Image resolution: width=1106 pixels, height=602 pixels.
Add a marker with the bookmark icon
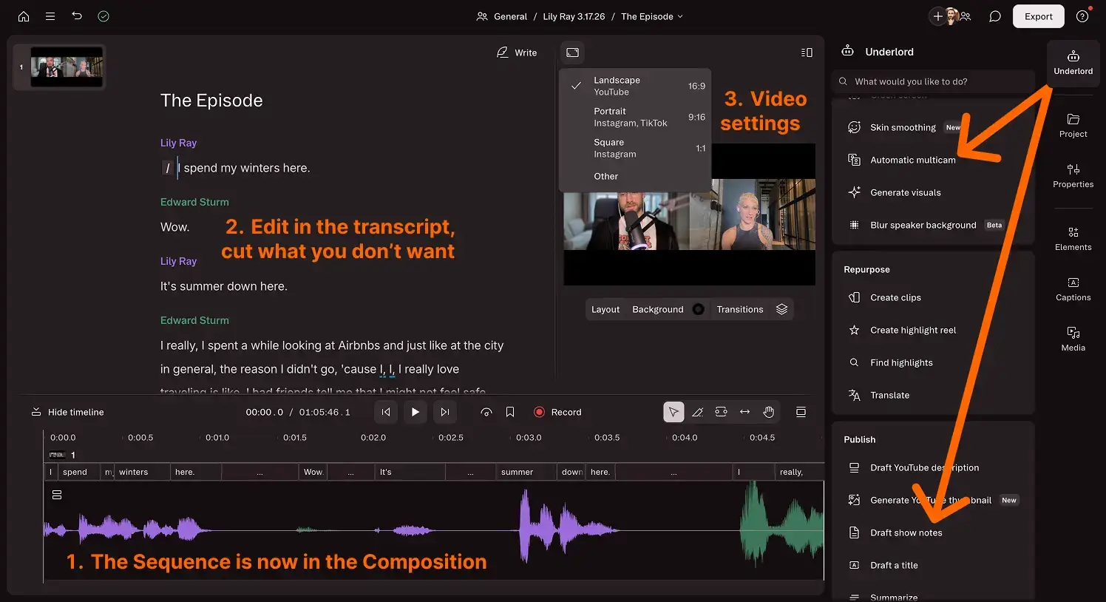pos(510,412)
